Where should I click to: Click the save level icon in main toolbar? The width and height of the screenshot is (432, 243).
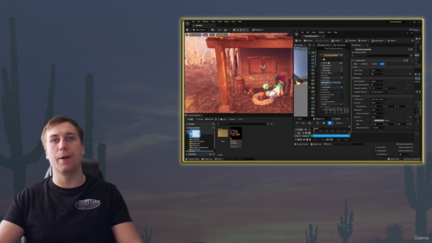tap(188, 30)
